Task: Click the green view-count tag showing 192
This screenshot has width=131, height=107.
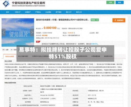Action: tap(95, 20)
